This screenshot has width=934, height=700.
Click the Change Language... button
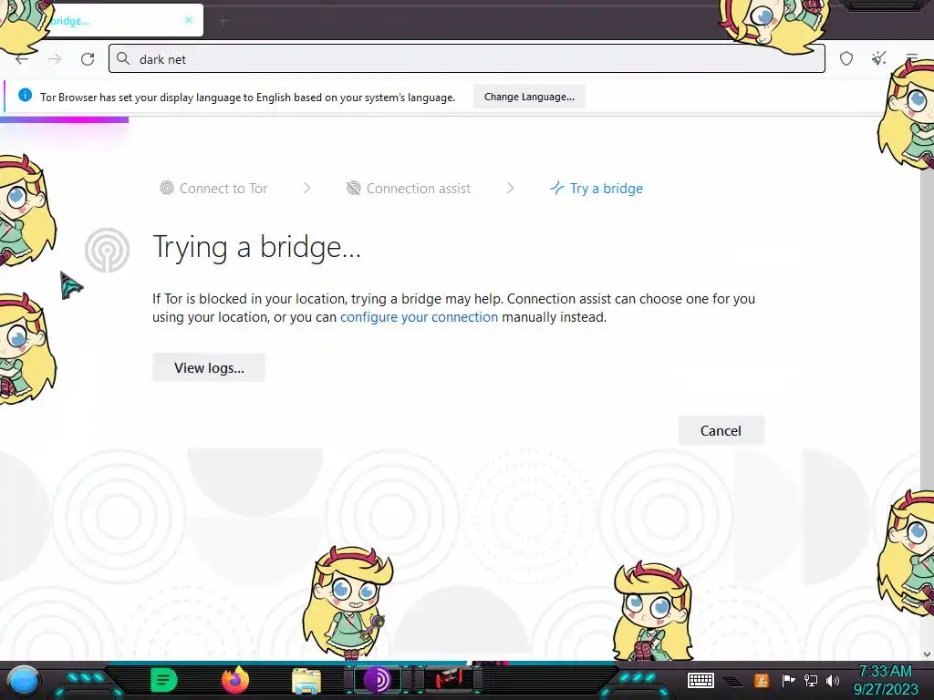coord(529,97)
